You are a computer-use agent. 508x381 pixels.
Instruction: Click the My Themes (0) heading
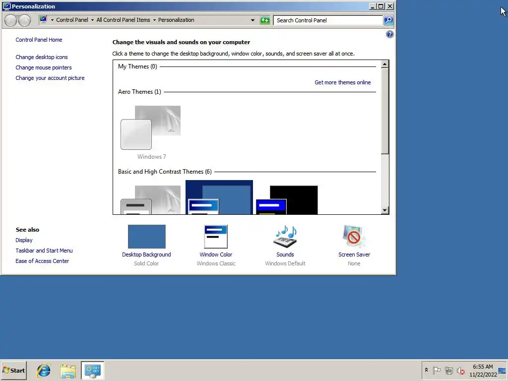[137, 66]
